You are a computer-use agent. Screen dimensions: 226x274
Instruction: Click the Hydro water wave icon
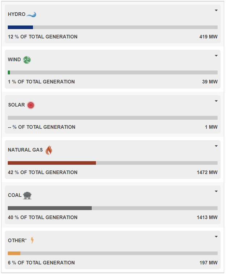(32, 15)
